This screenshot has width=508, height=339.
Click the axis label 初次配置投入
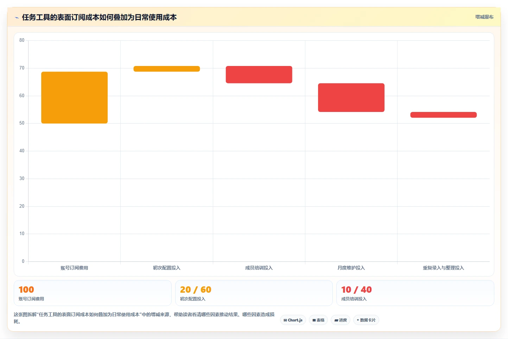(x=167, y=268)
